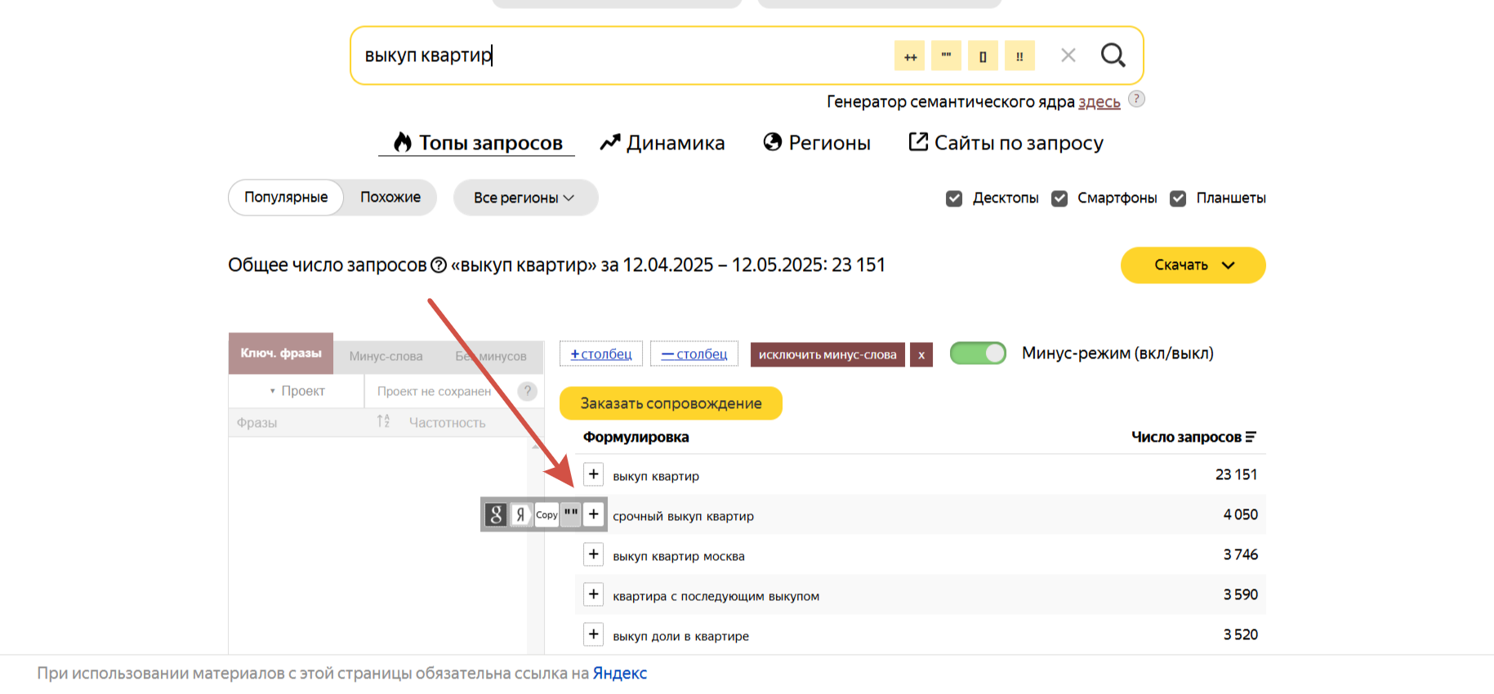Clear the search field with the X icon

[x=1068, y=56]
